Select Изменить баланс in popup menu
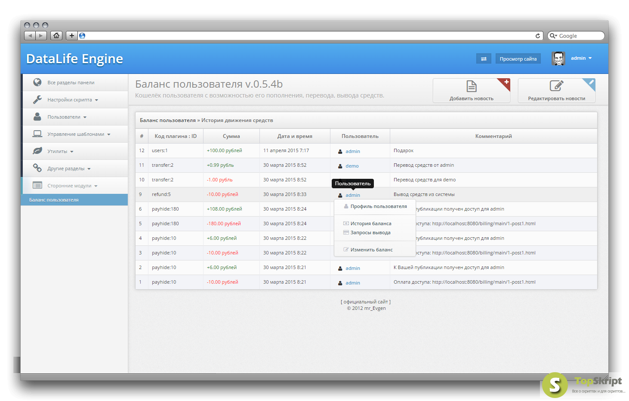This screenshot has width=629, height=401. (x=375, y=250)
